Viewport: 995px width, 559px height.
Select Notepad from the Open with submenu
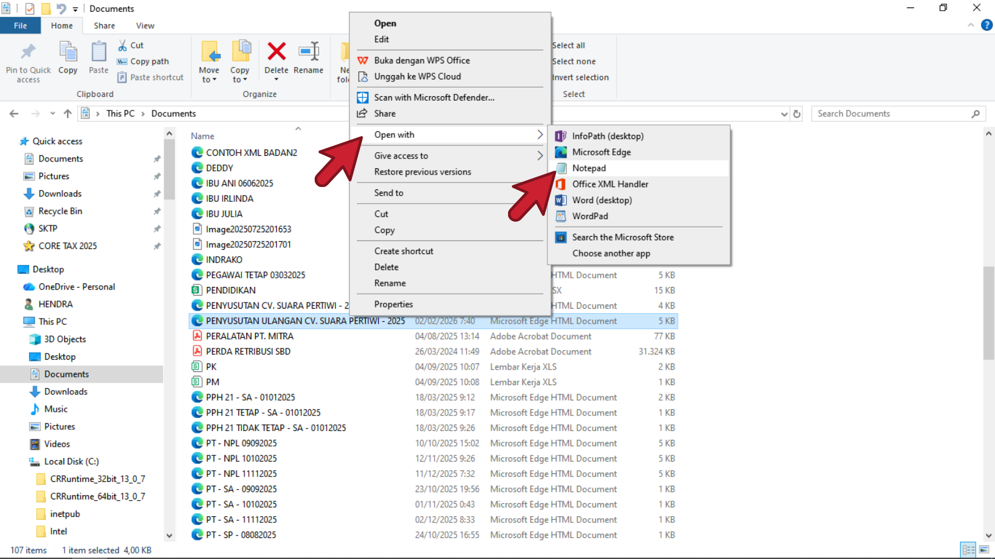click(588, 168)
